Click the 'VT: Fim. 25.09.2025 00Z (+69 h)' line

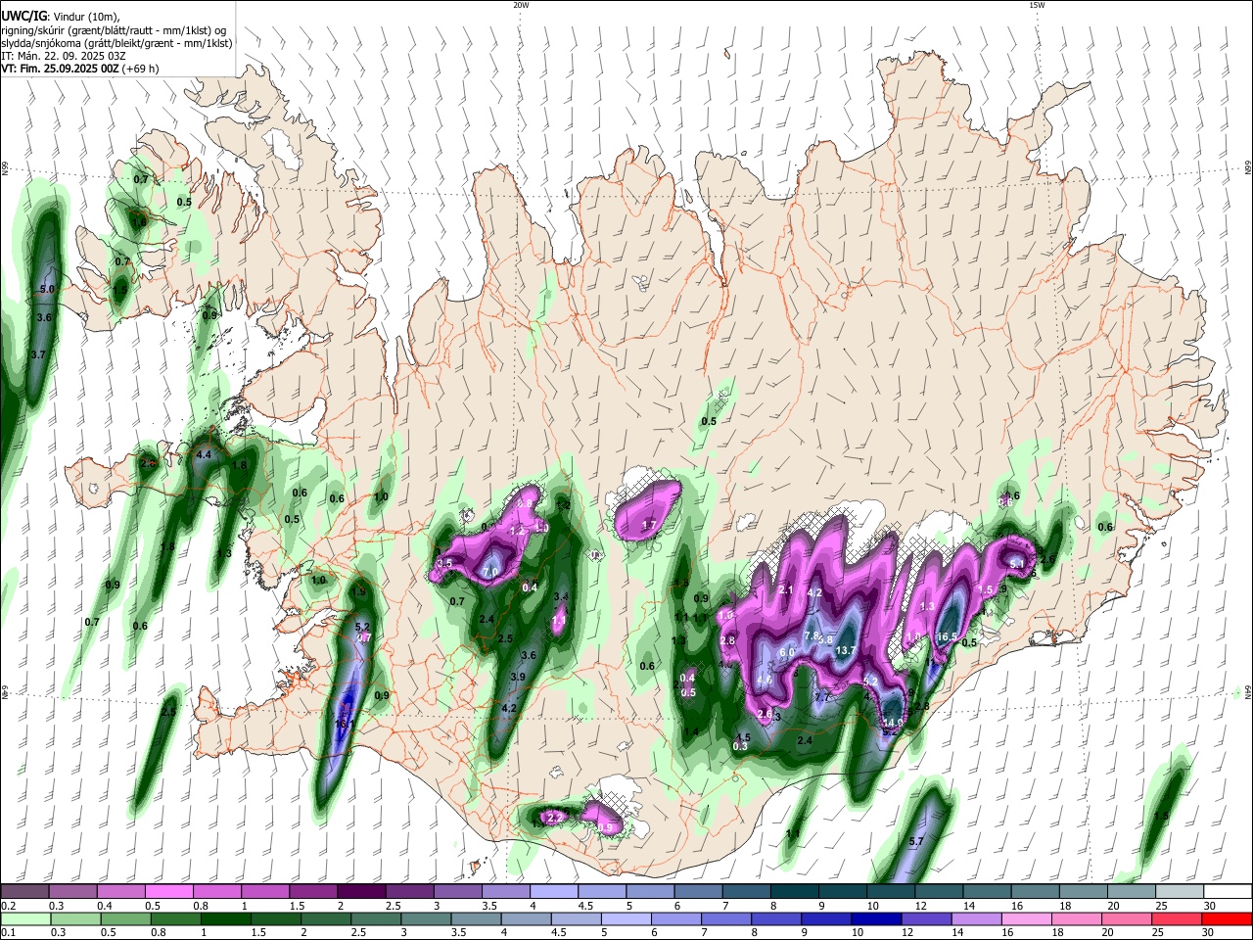79,69
